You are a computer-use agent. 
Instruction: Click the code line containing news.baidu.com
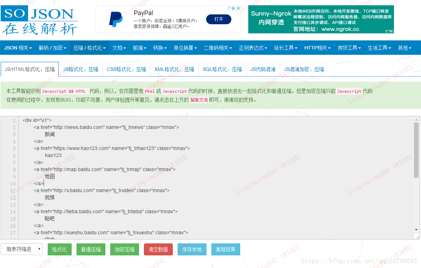[x=106, y=127]
